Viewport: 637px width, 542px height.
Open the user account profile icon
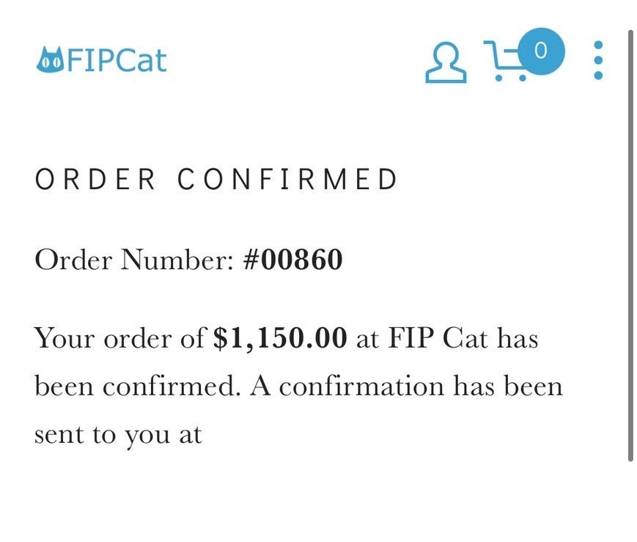(446, 62)
